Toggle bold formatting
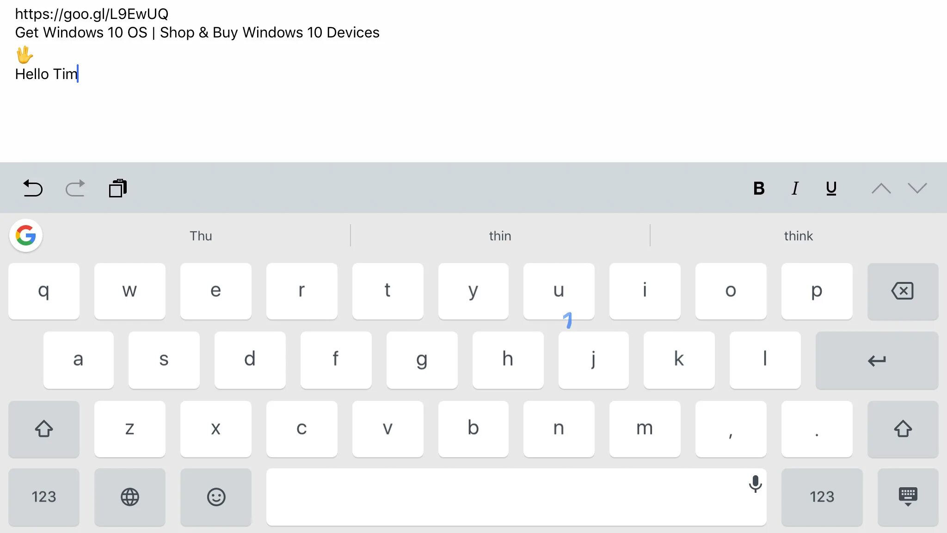The width and height of the screenshot is (947, 533). pos(759,188)
